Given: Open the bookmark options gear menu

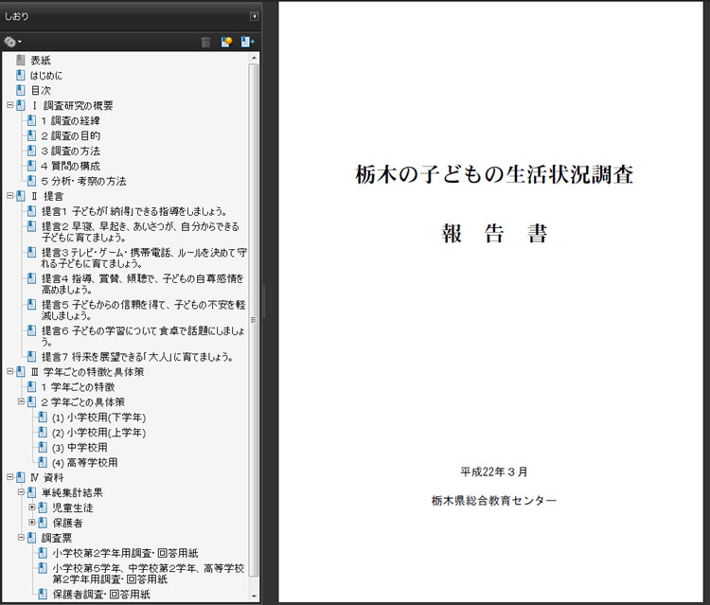Looking at the screenshot, I should click(12, 42).
